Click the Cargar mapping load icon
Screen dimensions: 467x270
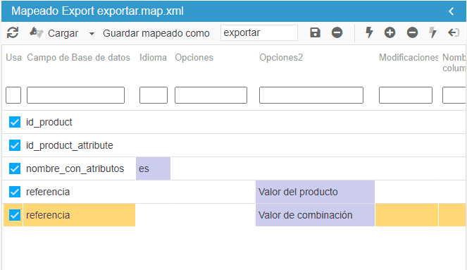37,32
